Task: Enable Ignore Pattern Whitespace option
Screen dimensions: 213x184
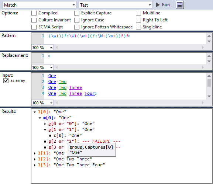Action: pyautogui.click(x=77, y=27)
